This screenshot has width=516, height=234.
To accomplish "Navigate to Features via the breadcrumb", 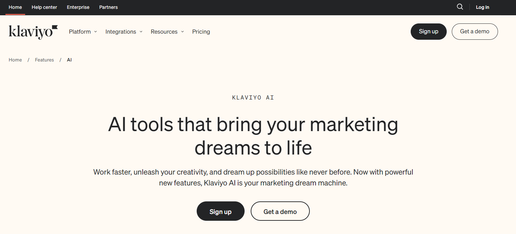I will 44,59.
